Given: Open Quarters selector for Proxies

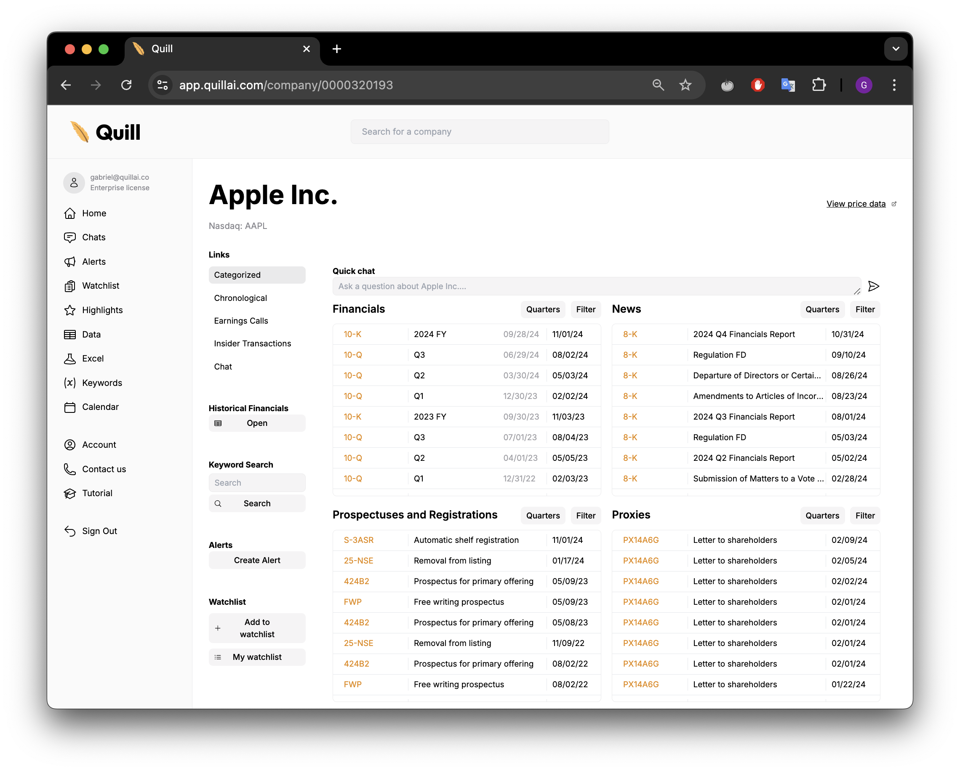Looking at the screenshot, I should coord(822,516).
